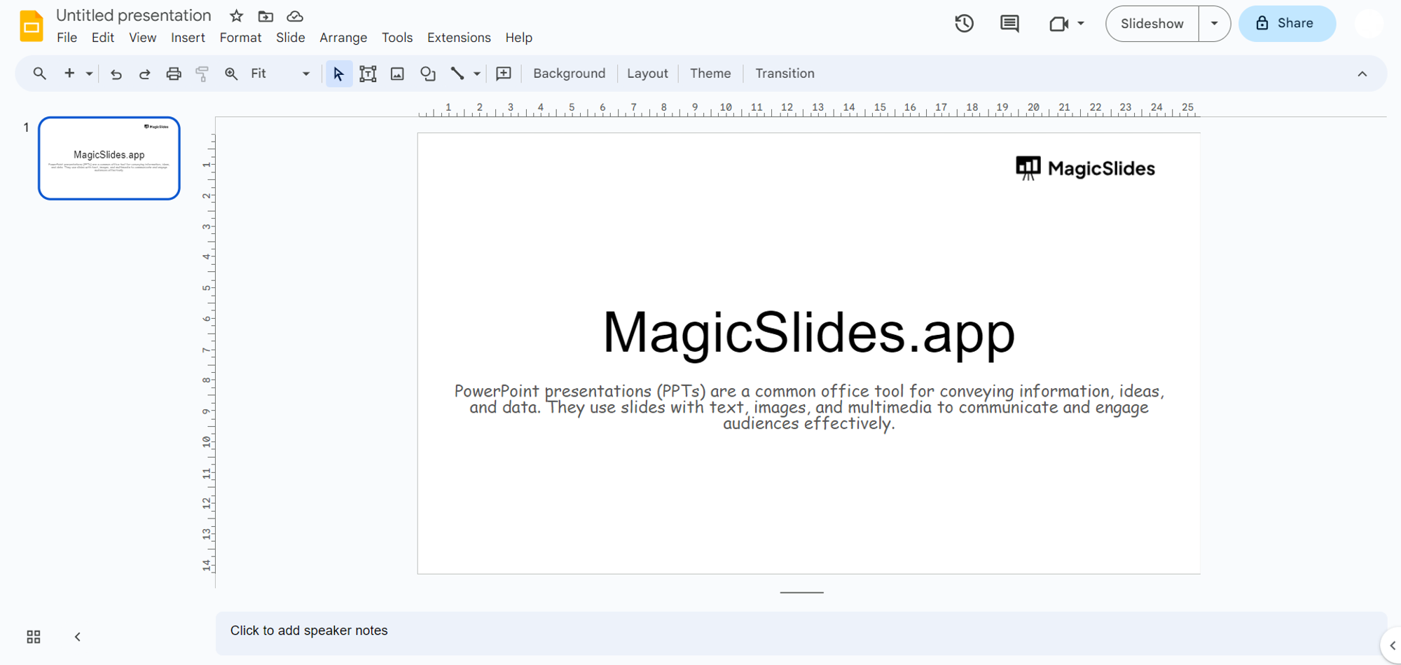Viewport: 1401px width, 665px height.
Task: Star the Untitled presentation
Action: point(236,15)
